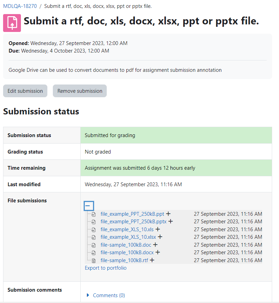Click the docx file type icon
Viewport: 279px width, 303px height.
tap(94, 252)
